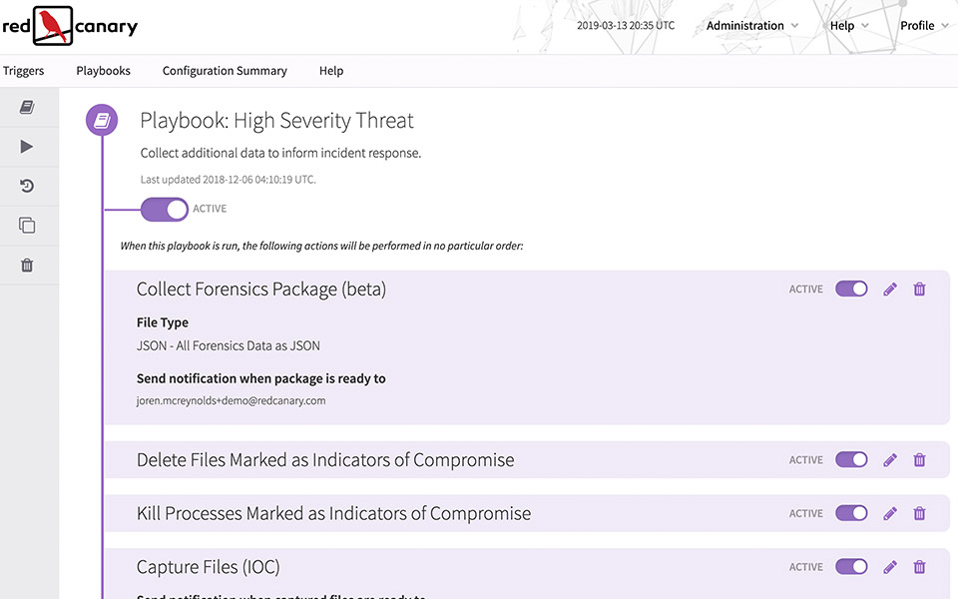Edit the Kill Processes action via pencil
The image size is (958, 599).
890,513
